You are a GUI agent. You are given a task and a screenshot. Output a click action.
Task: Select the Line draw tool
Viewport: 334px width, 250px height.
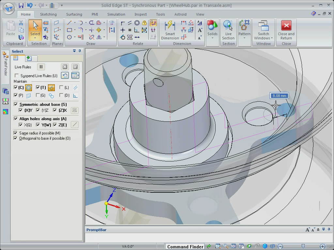[69, 22]
